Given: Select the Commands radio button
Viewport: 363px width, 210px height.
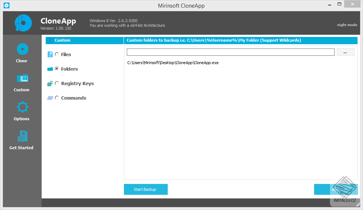Looking at the screenshot, I should (57, 98).
